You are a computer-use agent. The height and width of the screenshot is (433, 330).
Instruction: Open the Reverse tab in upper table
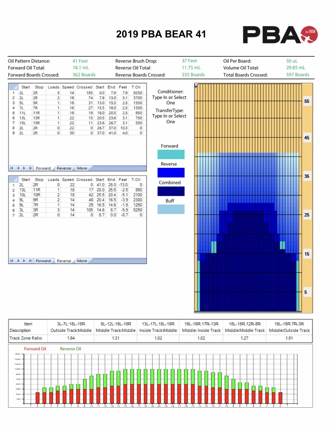[64, 168]
